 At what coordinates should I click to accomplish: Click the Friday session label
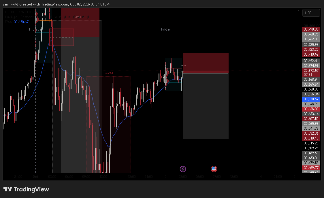tap(166, 29)
